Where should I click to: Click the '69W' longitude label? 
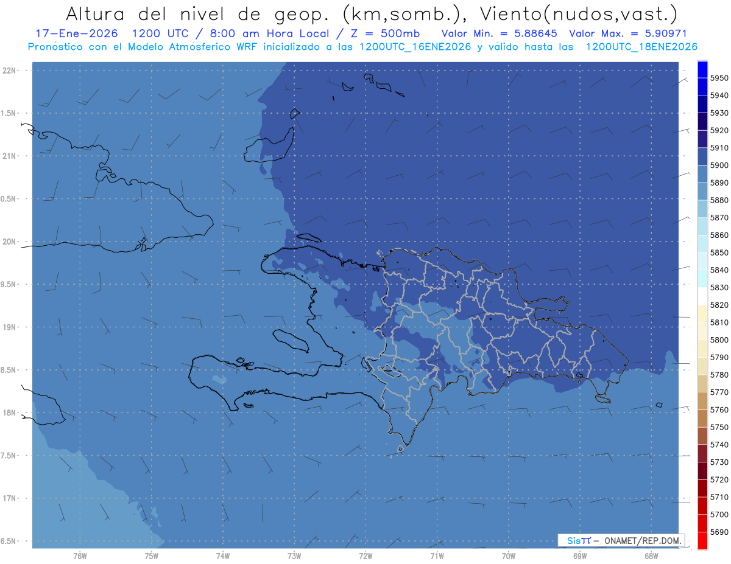580,555
